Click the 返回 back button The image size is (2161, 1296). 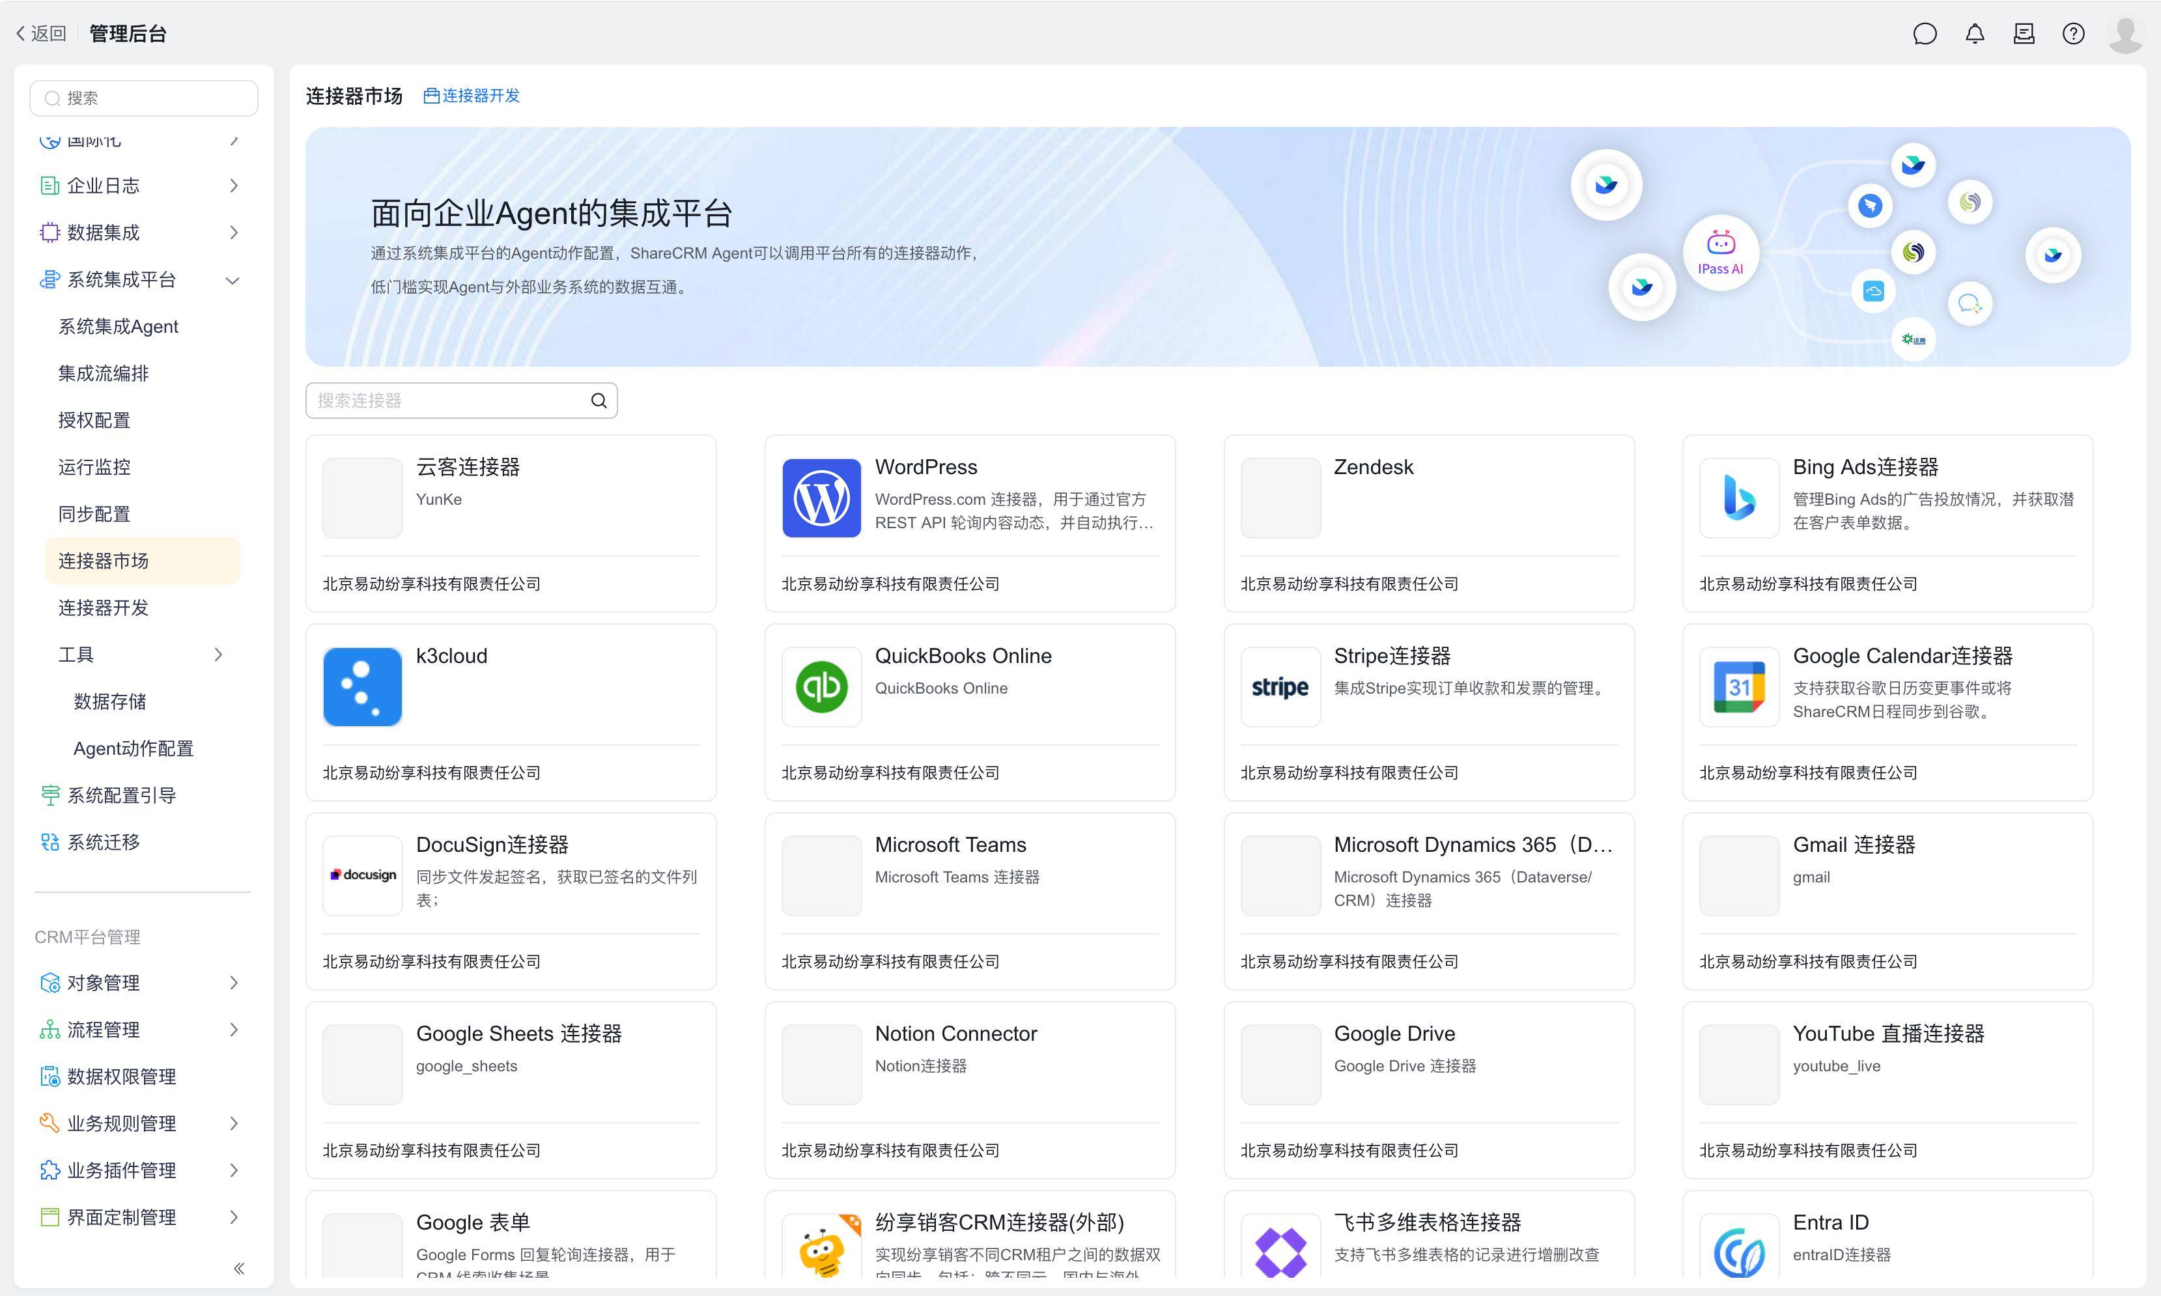pyautogui.click(x=40, y=34)
